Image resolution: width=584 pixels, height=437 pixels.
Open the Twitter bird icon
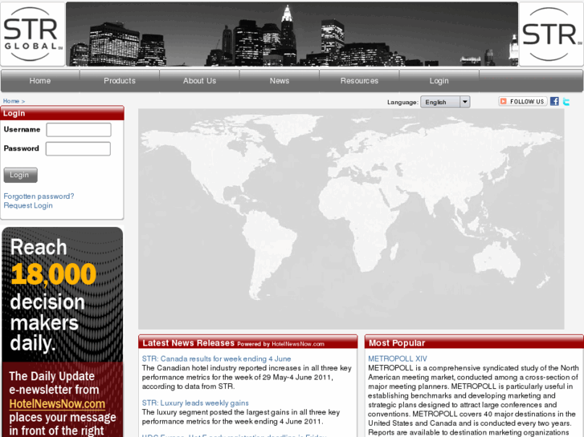pos(566,101)
